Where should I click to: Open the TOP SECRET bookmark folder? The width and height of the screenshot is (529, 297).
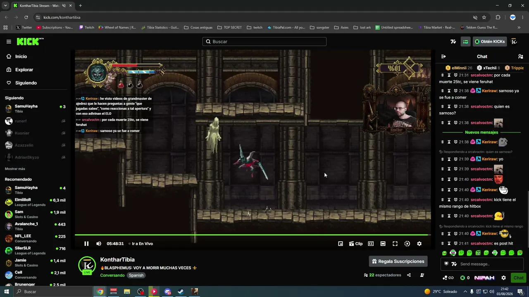(230, 28)
